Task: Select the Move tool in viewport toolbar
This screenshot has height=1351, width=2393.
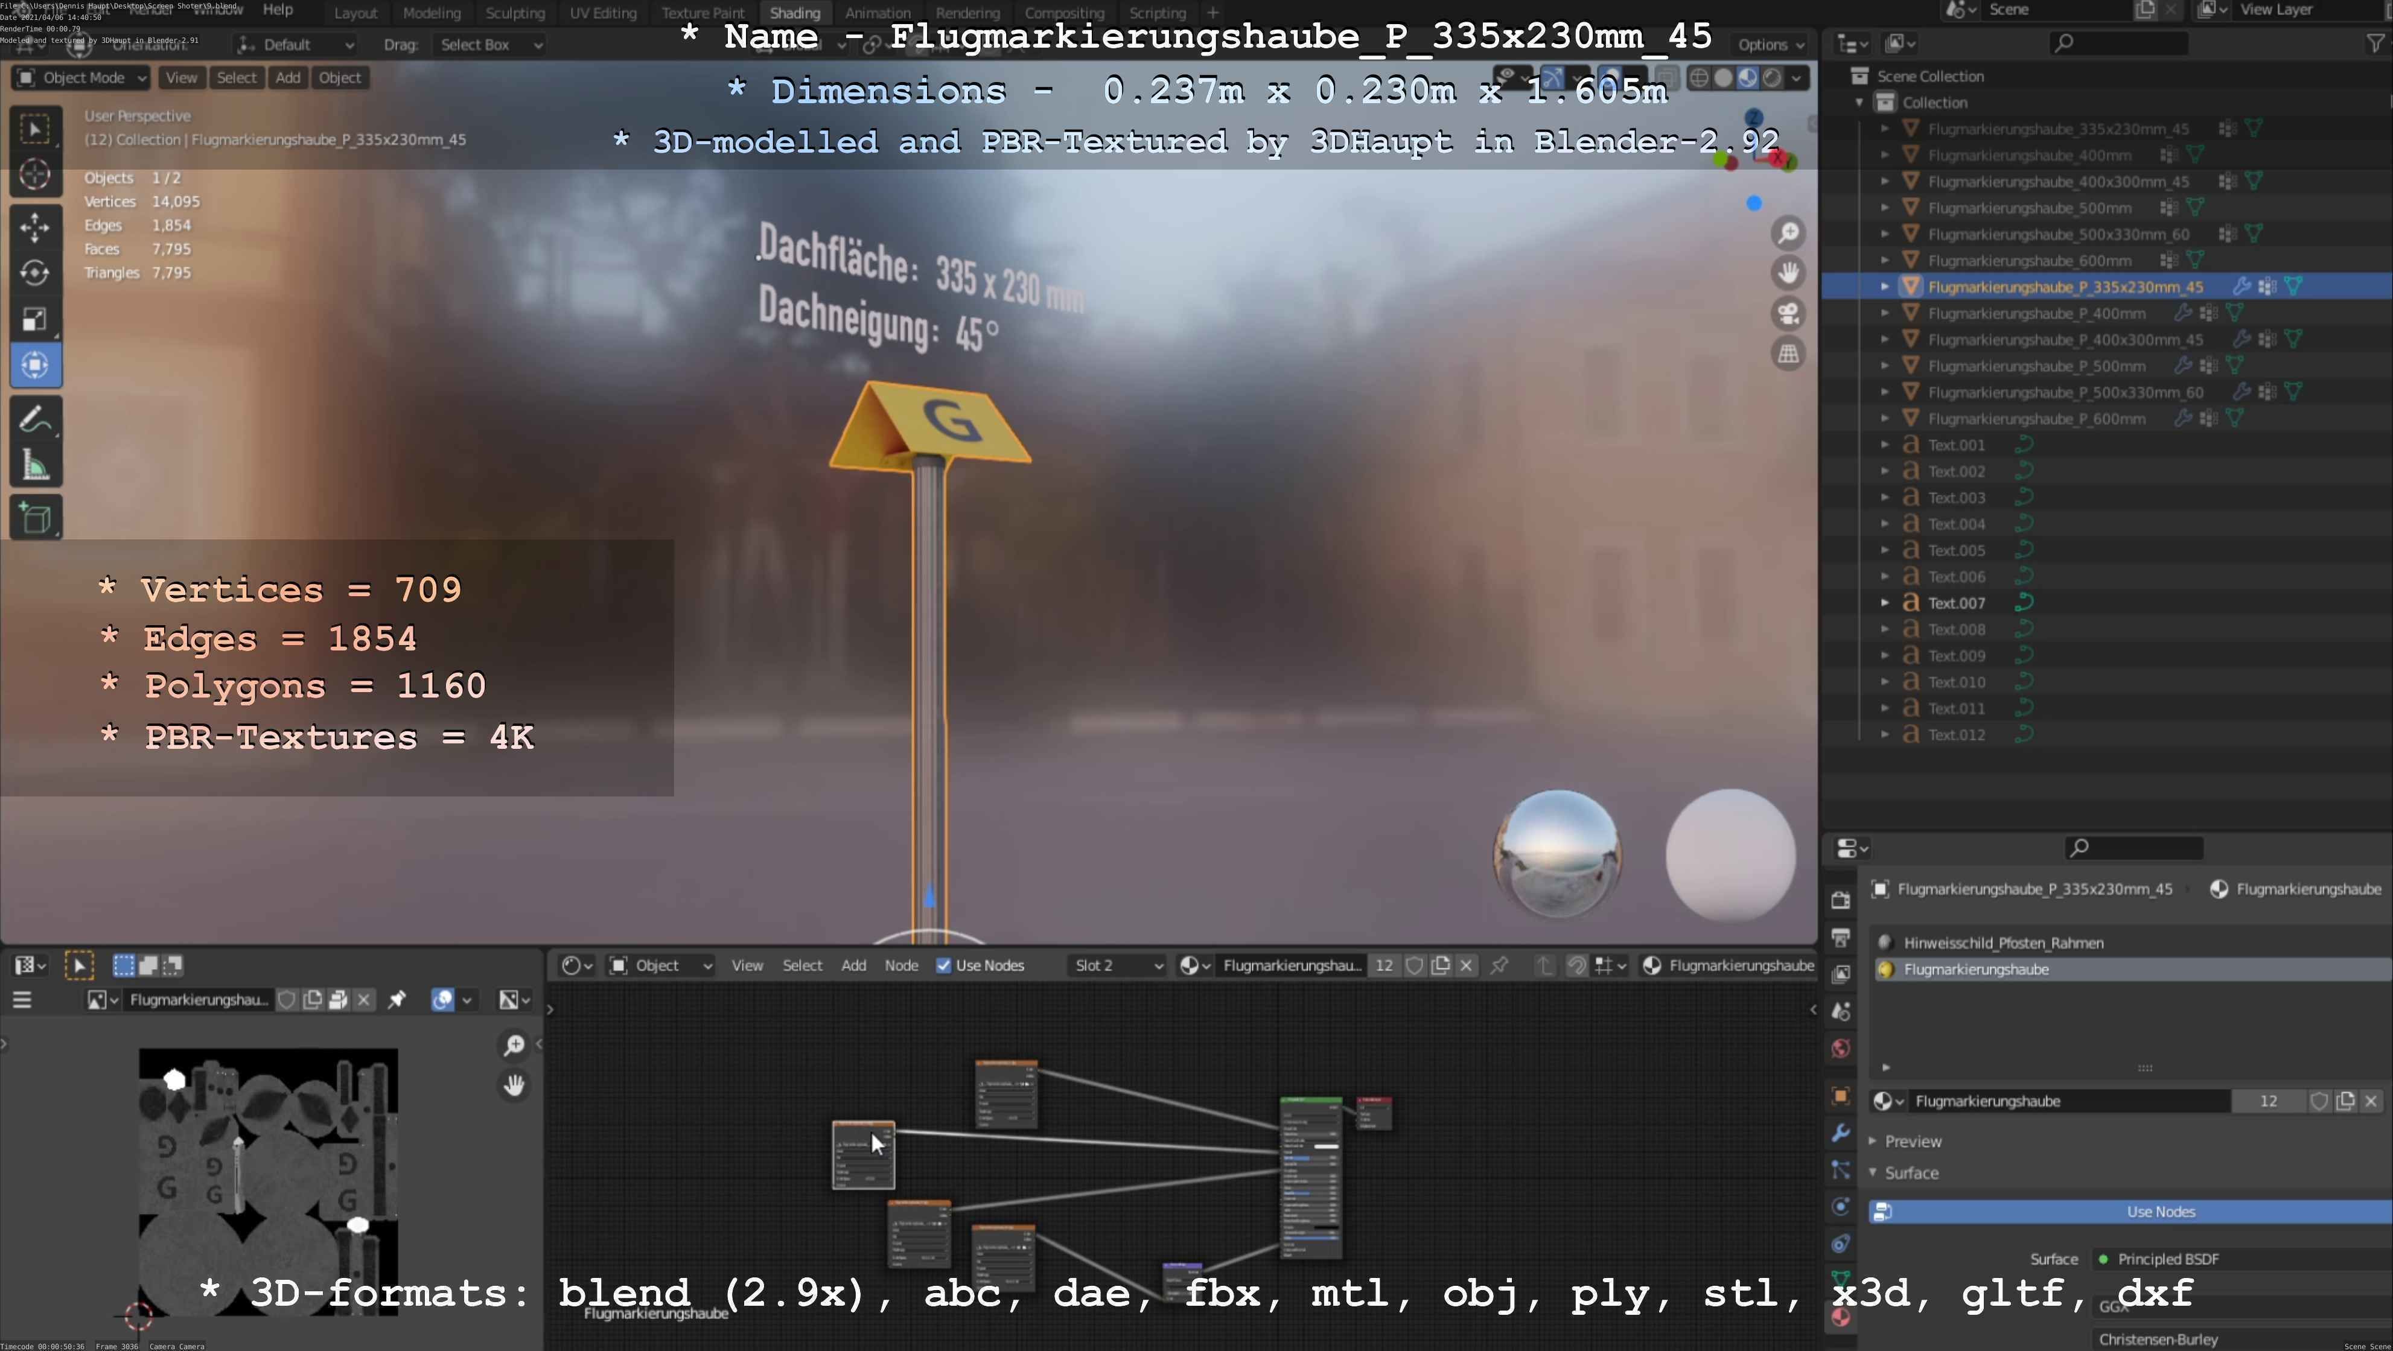Action: coord(35,226)
